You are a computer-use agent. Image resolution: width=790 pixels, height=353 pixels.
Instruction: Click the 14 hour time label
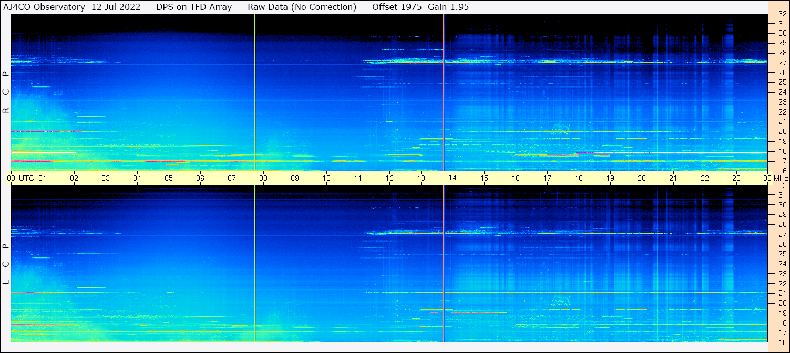pos(453,178)
